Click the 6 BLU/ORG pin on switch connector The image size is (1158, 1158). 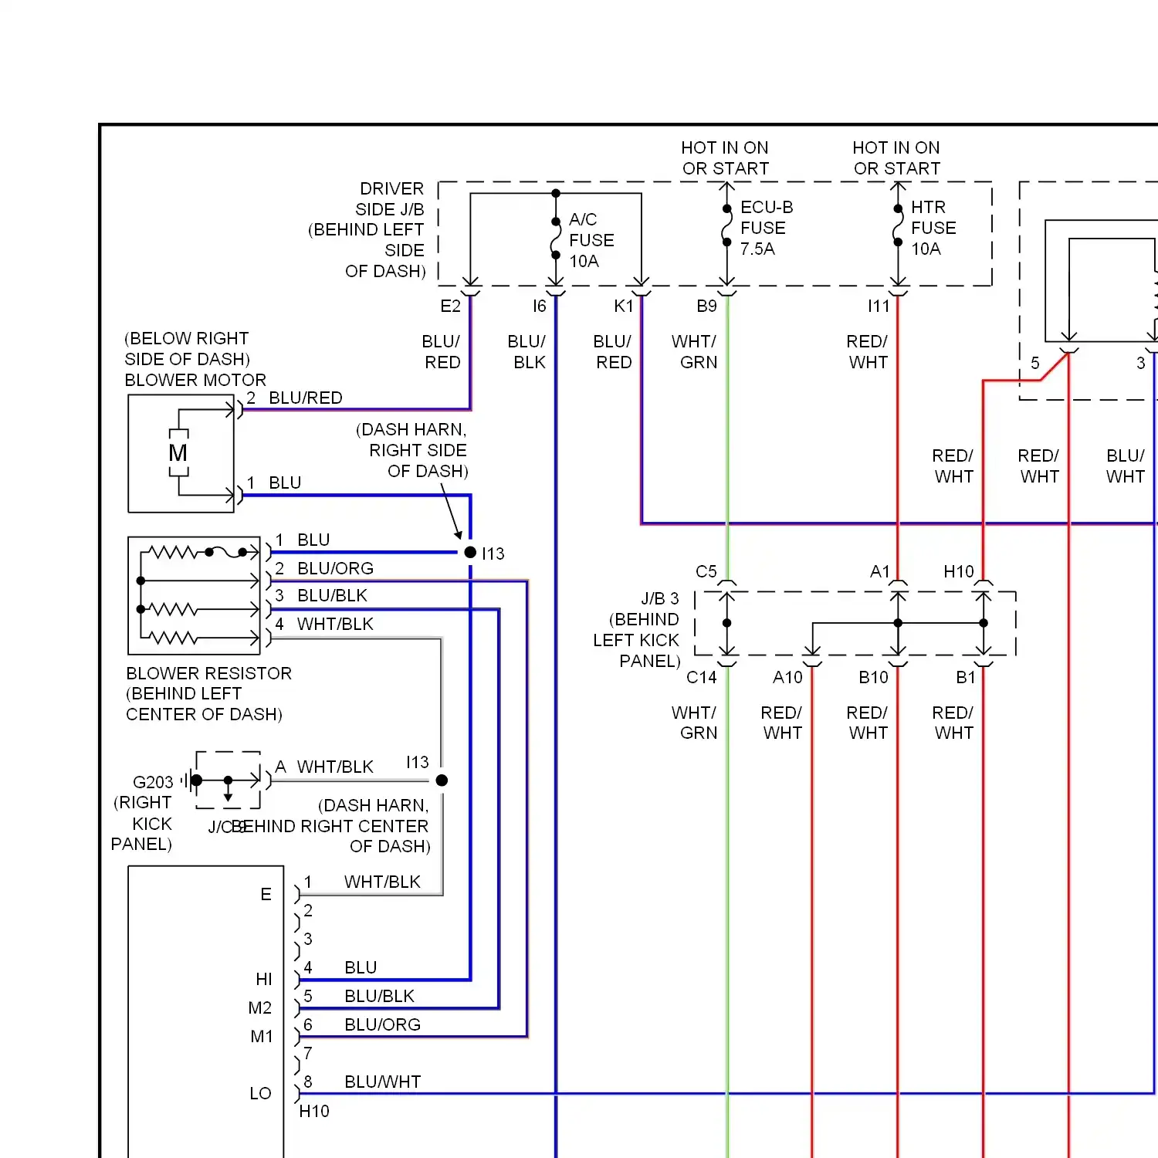point(362,1024)
